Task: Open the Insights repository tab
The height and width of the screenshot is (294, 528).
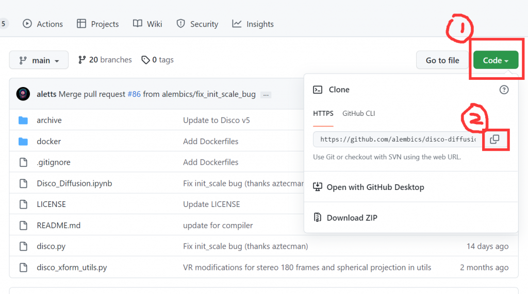Action: click(x=253, y=24)
